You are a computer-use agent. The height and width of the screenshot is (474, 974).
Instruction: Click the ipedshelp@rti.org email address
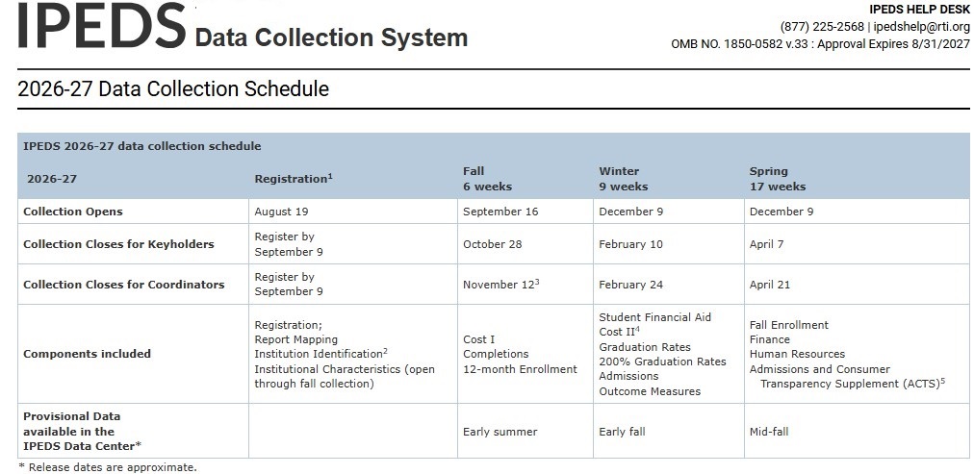922,27
